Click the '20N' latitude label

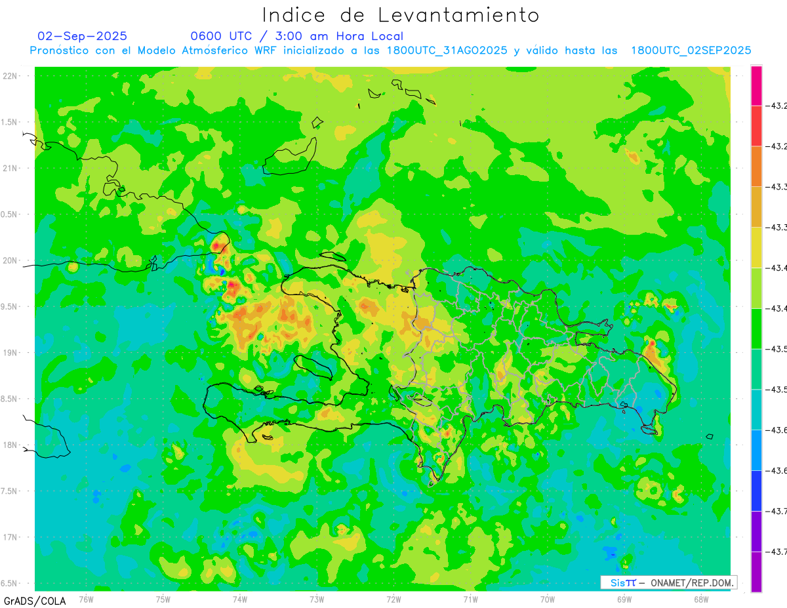[x=10, y=260]
